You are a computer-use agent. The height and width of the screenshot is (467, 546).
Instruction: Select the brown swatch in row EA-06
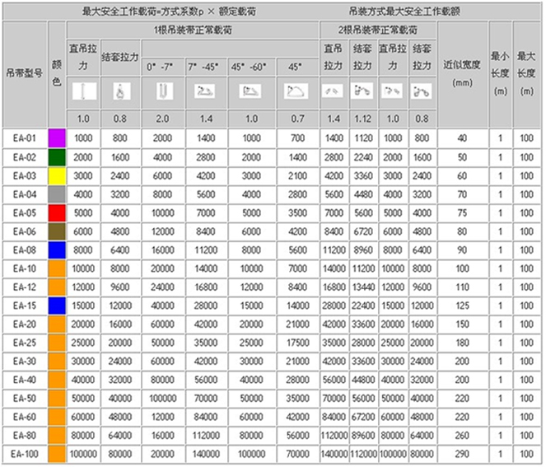click(57, 231)
